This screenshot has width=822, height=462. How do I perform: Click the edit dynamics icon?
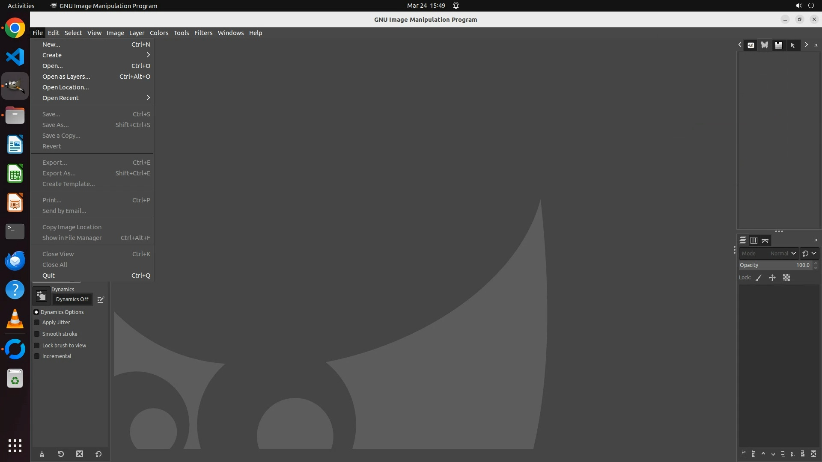point(101,300)
